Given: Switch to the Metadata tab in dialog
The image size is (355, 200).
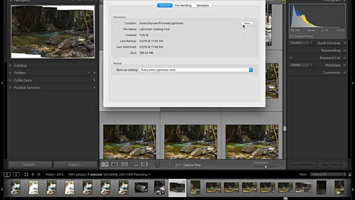Looking at the screenshot, I should [203, 5].
